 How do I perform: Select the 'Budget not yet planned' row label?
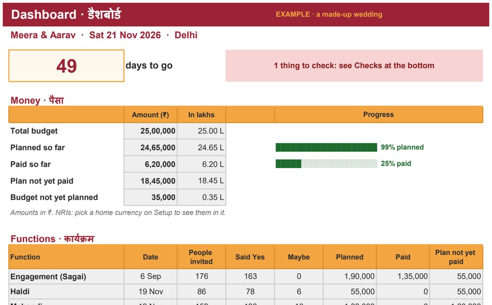(54, 197)
